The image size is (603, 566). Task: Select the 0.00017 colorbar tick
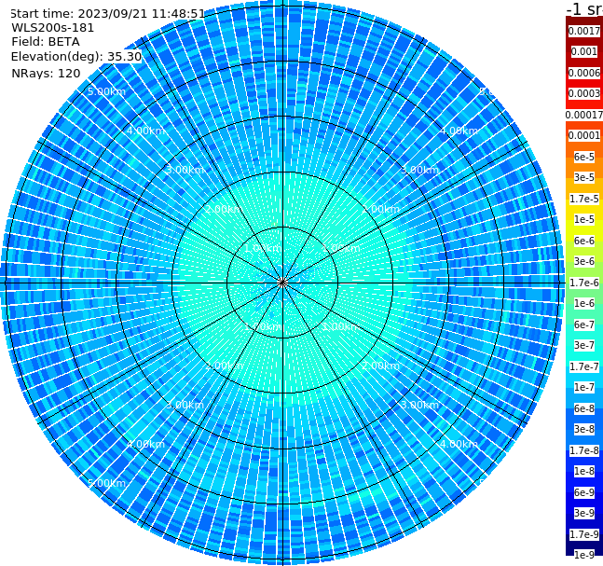584,115
